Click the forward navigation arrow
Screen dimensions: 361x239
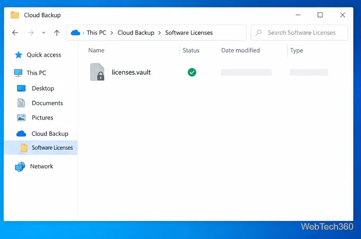(x=30, y=33)
